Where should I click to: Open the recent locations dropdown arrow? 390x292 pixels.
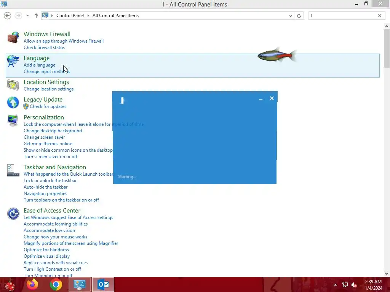pyautogui.click(x=27, y=16)
